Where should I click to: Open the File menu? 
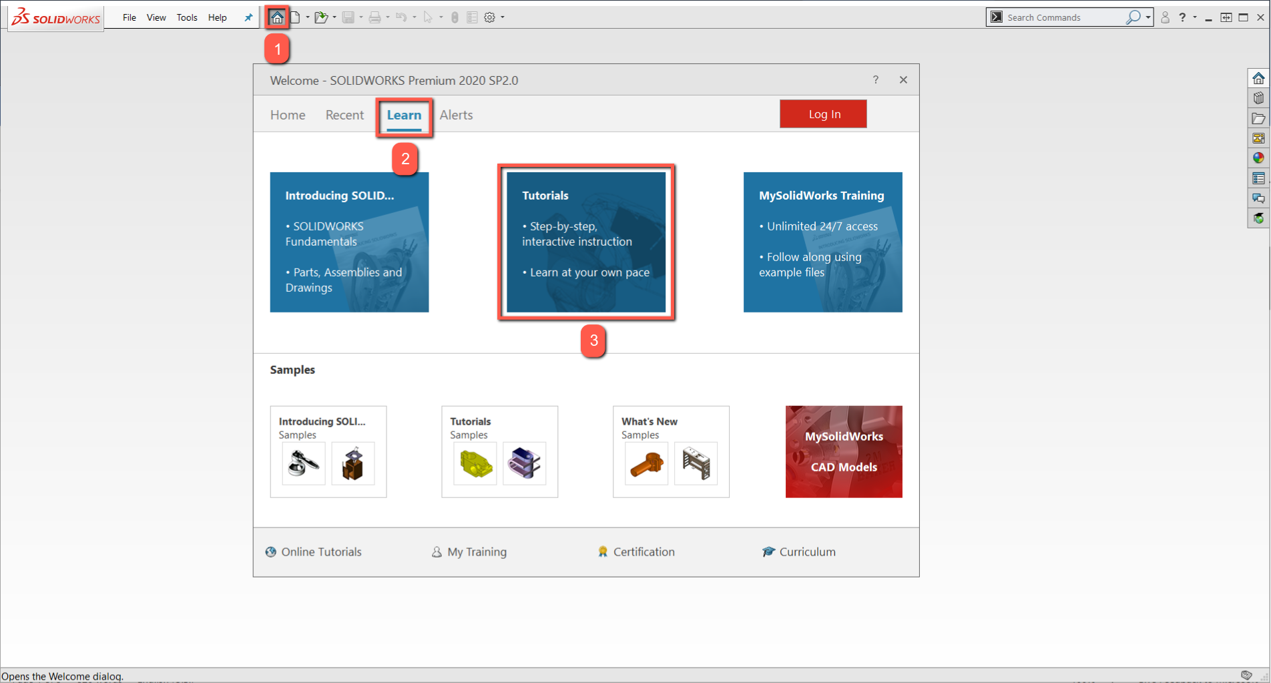click(130, 17)
